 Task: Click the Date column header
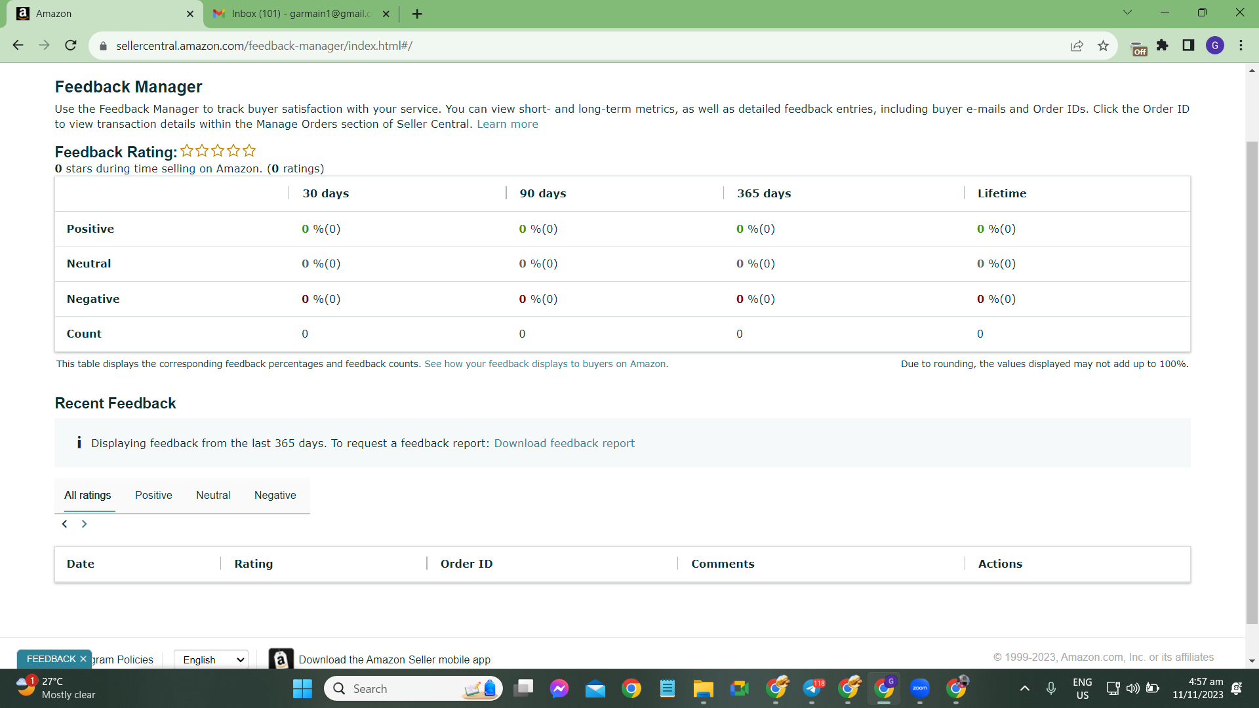tap(81, 564)
